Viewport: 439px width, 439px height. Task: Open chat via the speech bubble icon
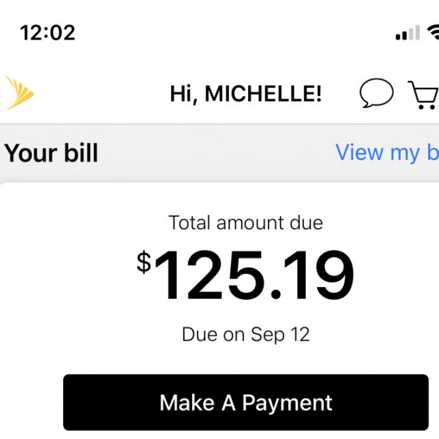376,93
